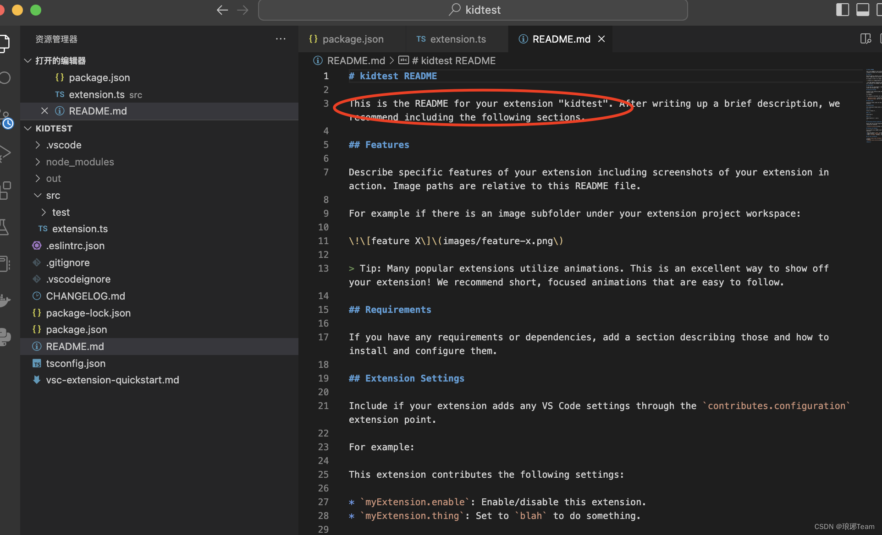Open preview to the side icon
The width and height of the screenshot is (882, 535).
[865, 39]
